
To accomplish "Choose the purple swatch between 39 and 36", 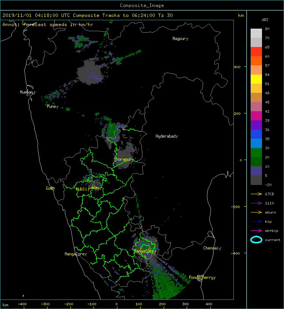I will coord(256,125).
